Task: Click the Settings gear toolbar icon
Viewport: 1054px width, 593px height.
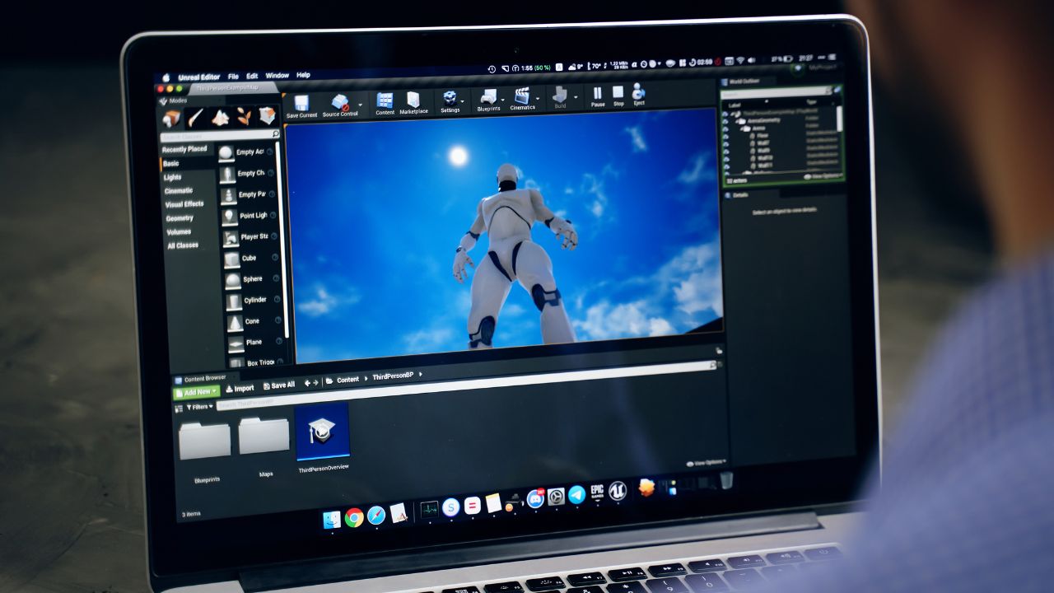Action: 450,100
